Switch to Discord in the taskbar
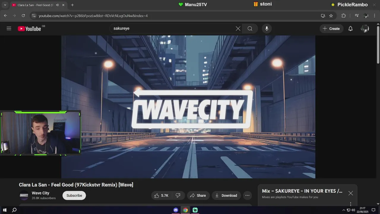This screenshot has width=380, height=214. [176, 210]
